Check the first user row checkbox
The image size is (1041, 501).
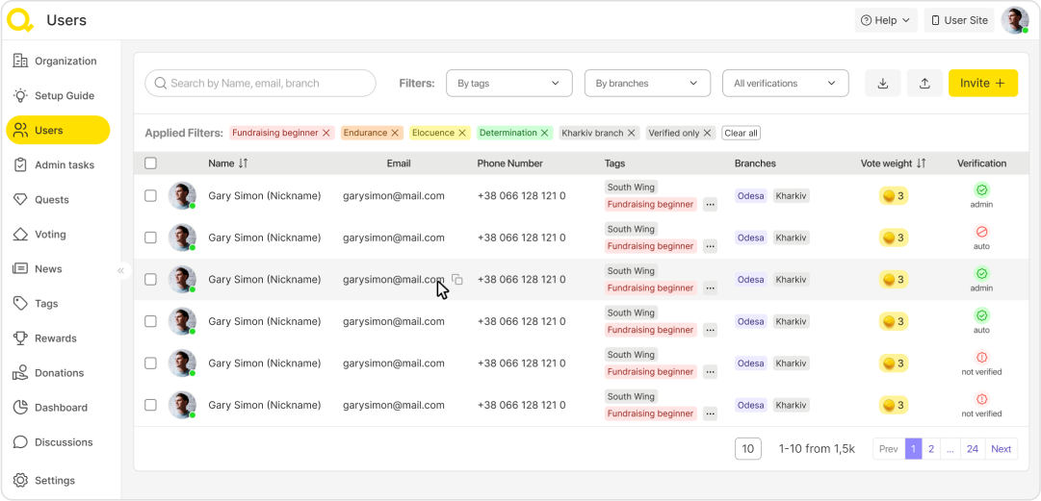(150, 196)
